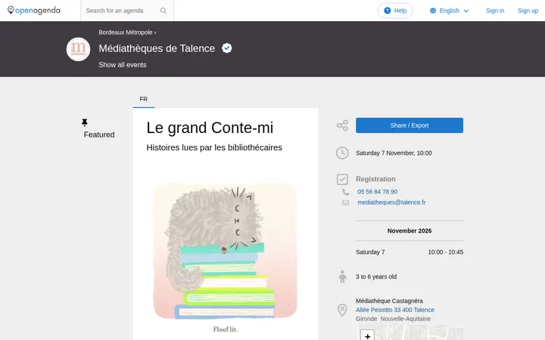
Task: Click the share nodes icon
Action: click(342, 125)
